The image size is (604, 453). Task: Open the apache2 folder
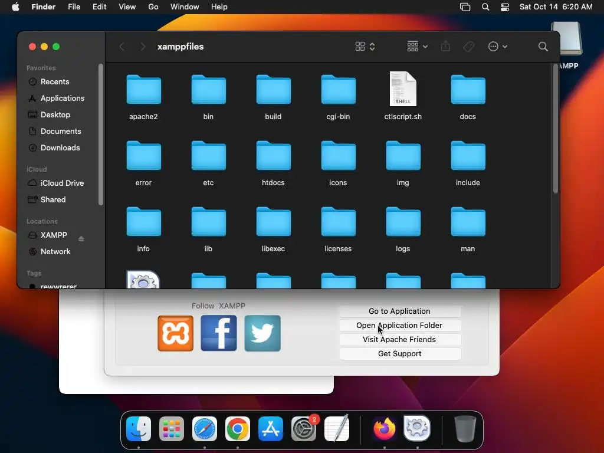tap(143, 90)
